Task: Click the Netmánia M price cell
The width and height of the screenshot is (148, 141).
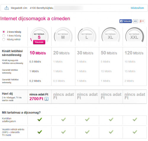Action: tap(63, 97)
